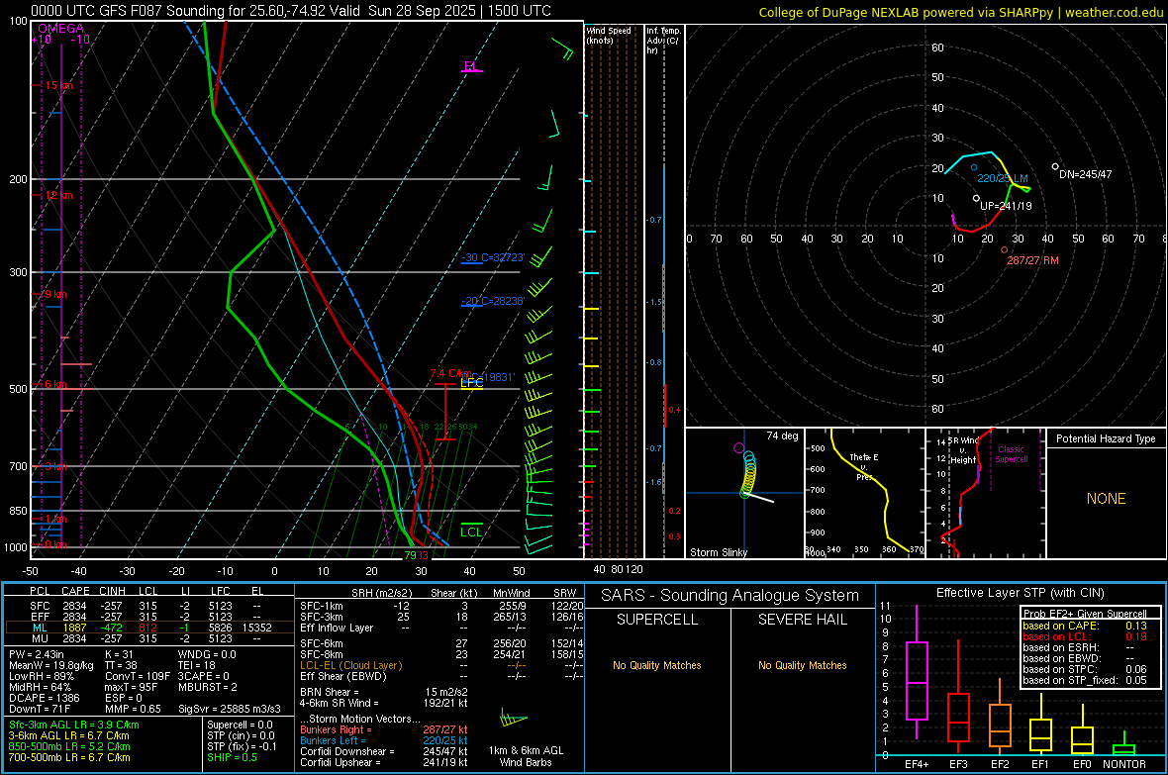Click the DN=245/47 hodograph marker label

1085,174
